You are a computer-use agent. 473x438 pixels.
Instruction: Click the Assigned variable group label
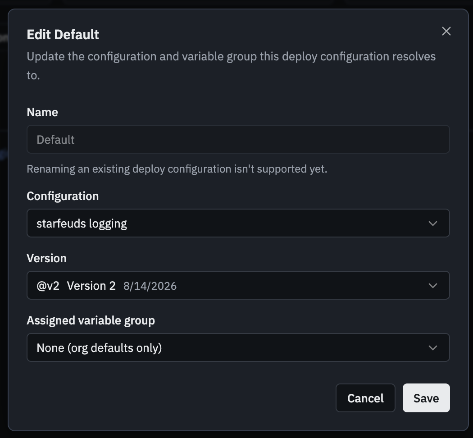(x=91, y=320)
